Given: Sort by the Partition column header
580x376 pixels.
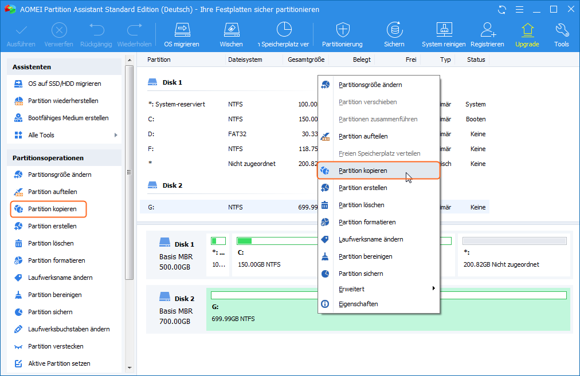Looking at the screenshot, I should (159, 60).
